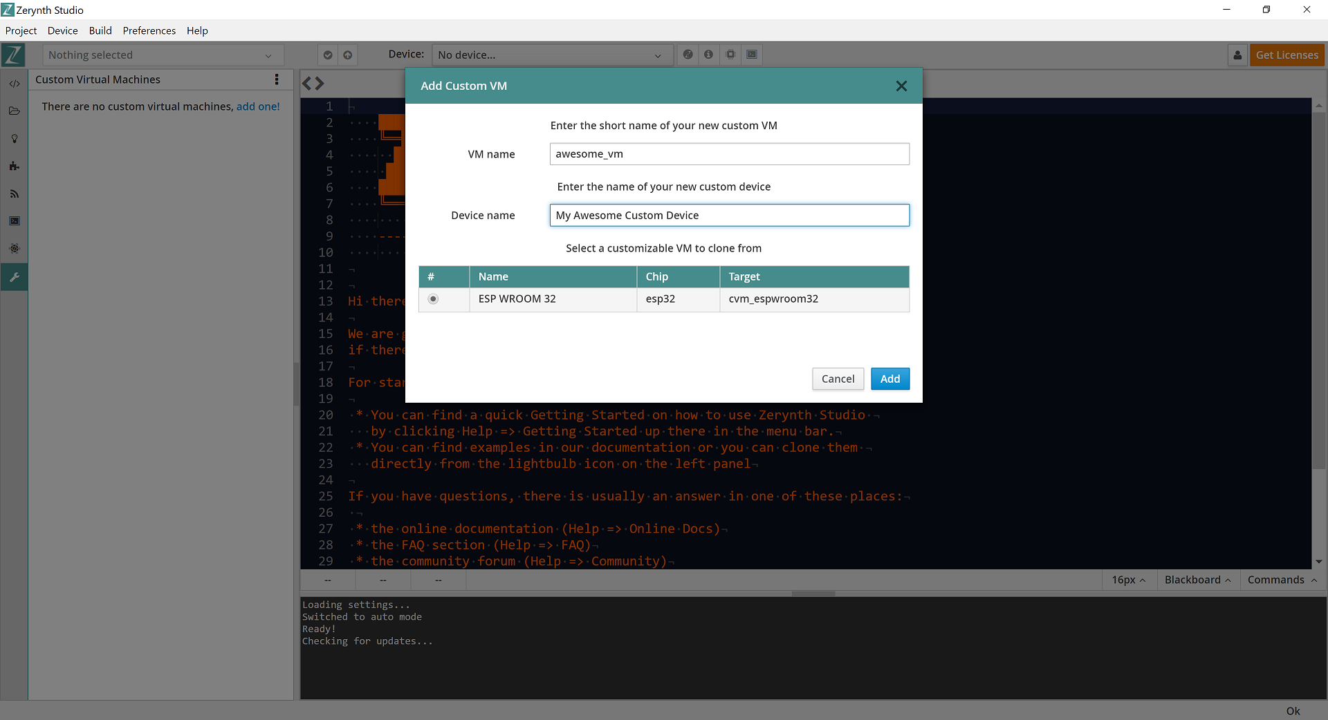Open the Device menu
This screenshot has width=1328, height=720.
click(x=62, y=30)
